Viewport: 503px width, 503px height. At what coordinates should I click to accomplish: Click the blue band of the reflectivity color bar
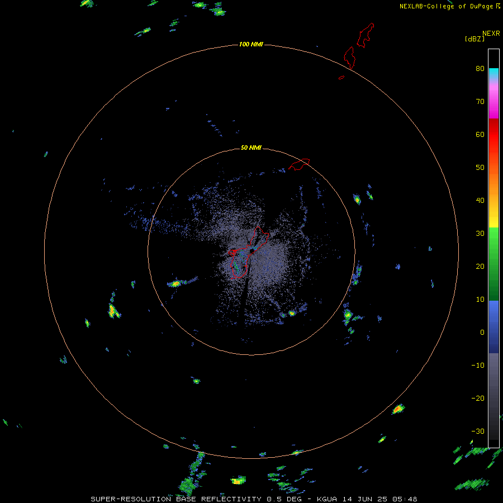pyautogui.click(x=493, y=327)
